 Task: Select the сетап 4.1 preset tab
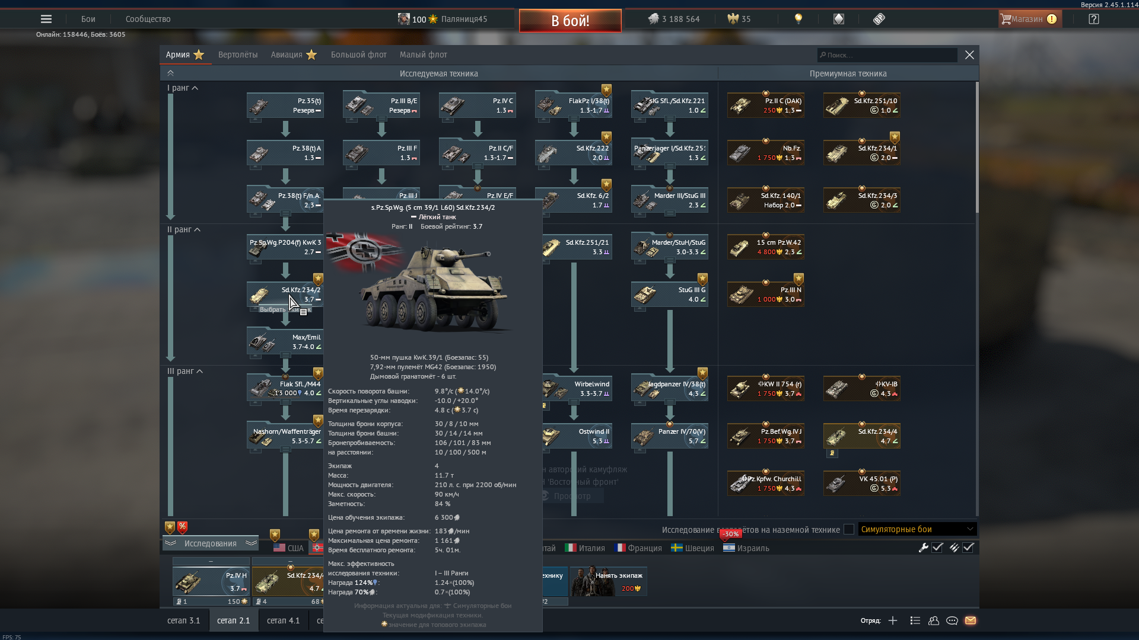click(x=283, y=620)
